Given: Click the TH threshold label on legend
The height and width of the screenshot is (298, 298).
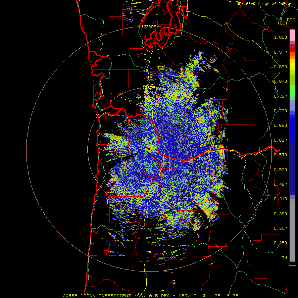Looking at the screenshot, I should (284, 258).
